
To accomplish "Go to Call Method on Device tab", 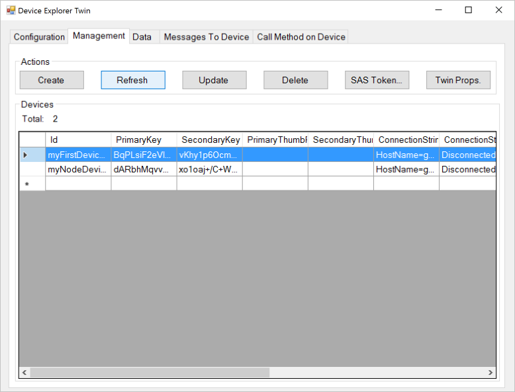I will [301, 37].
